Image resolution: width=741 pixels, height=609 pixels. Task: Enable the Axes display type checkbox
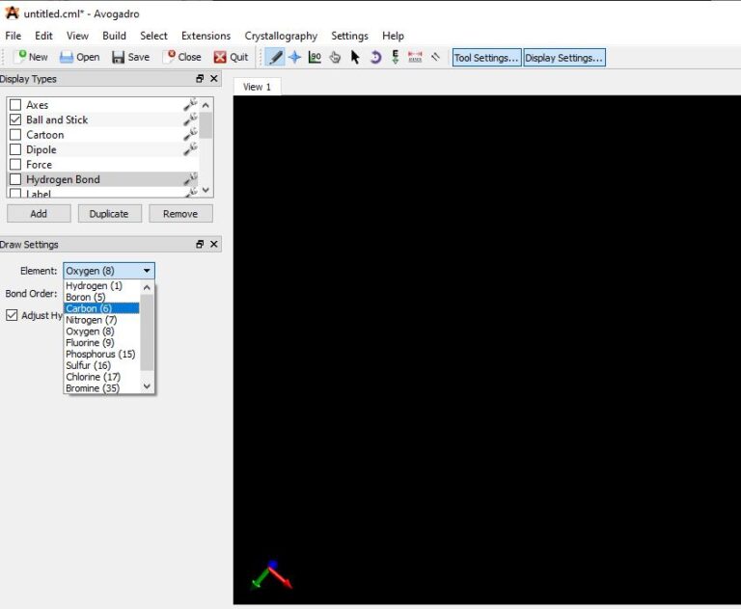[x=15, y=105]
